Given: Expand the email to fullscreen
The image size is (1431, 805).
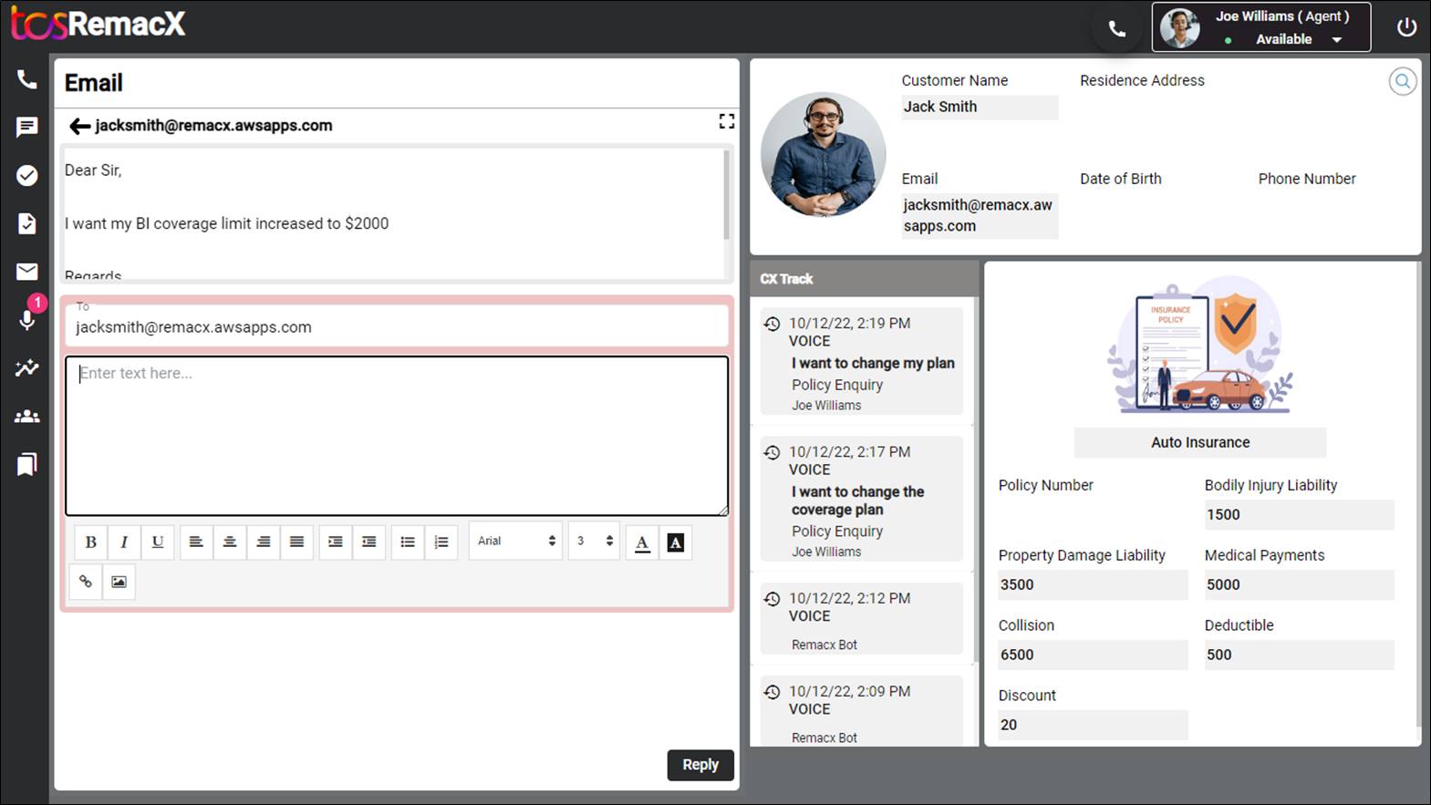Looking at the screenshot, I should [726, 121].
